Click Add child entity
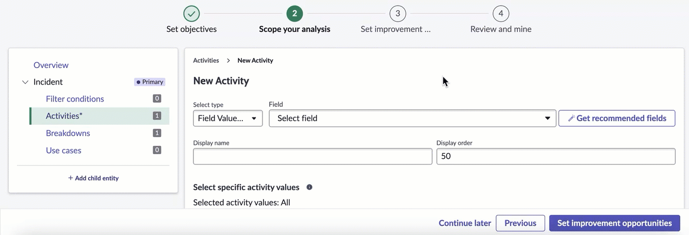Screen dimensions: 689x235 [93, 178]
